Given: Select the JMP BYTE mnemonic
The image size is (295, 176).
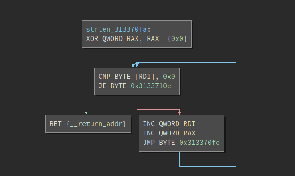Looking at the screenshot, I should (159, 143).
